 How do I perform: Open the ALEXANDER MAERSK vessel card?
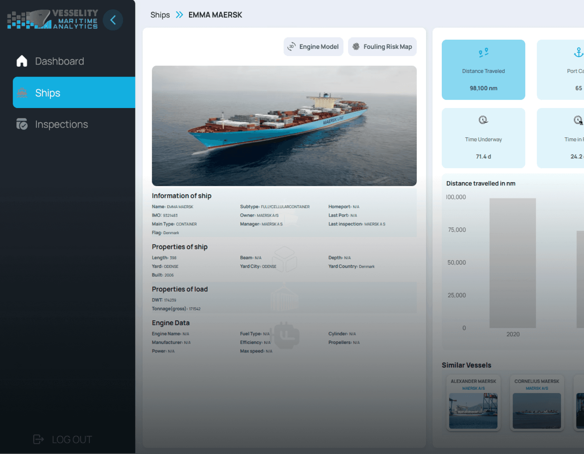(473, 403)
